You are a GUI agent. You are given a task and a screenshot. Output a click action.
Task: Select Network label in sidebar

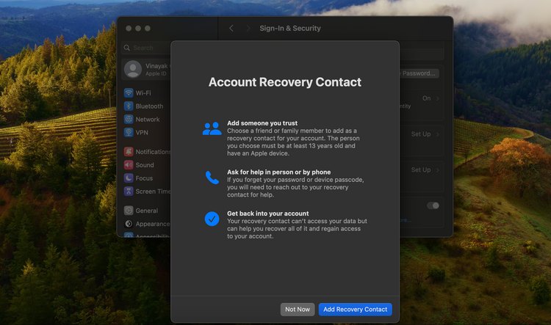(x=148, y=120)
